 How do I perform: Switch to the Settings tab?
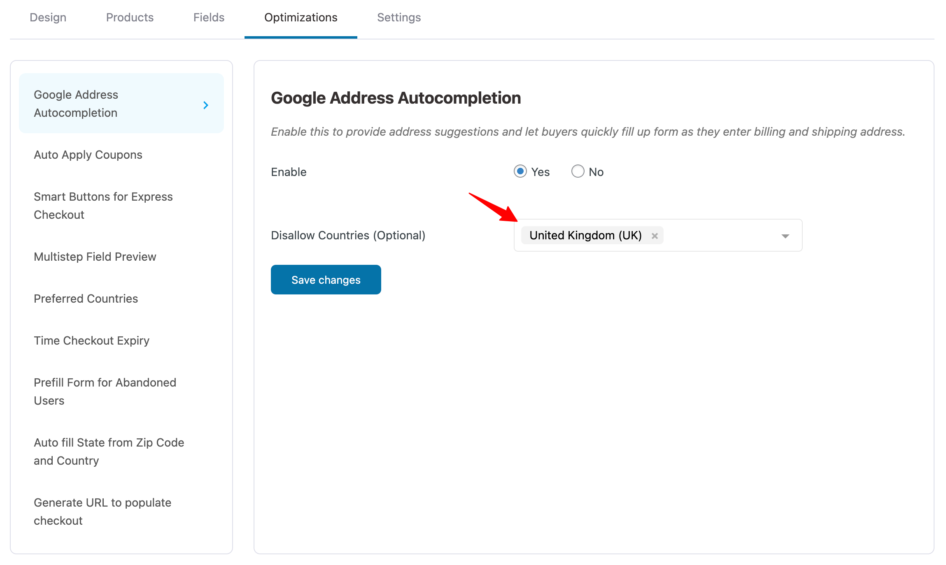click(398, 17)
